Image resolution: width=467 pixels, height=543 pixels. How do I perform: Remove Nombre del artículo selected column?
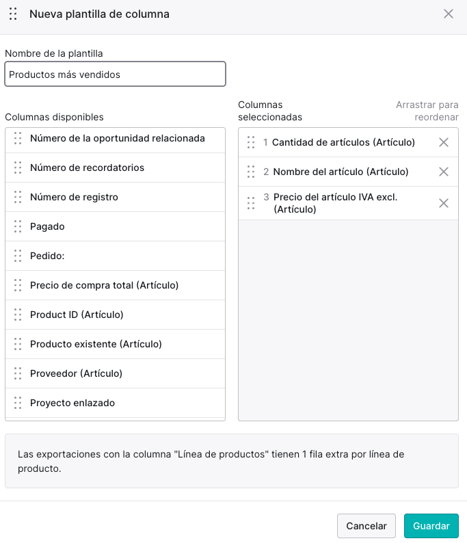point(444,172)
